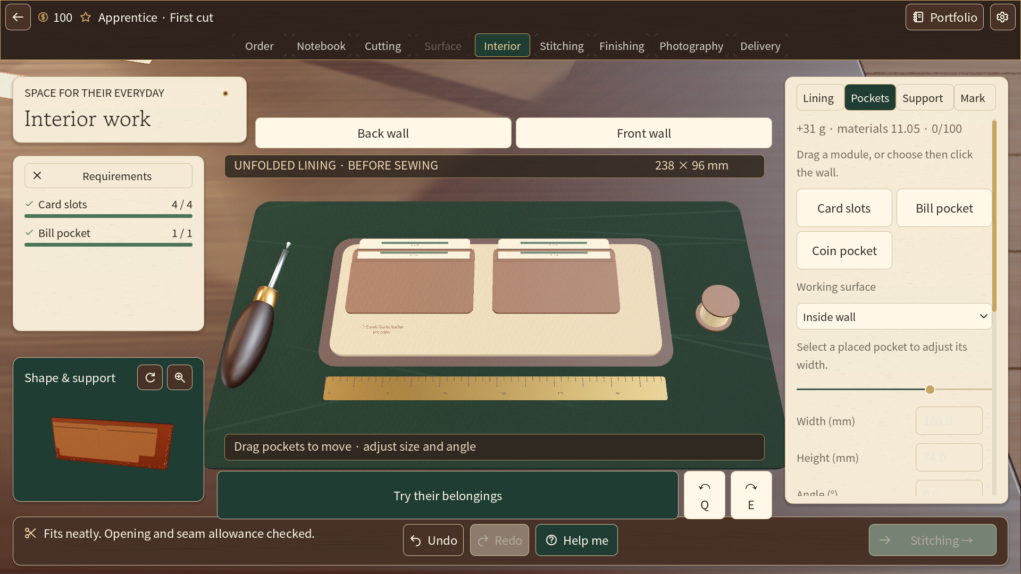The image size is (1021, 574).
Task: Choose the Coin pocket module
Action: pos(844,250)
